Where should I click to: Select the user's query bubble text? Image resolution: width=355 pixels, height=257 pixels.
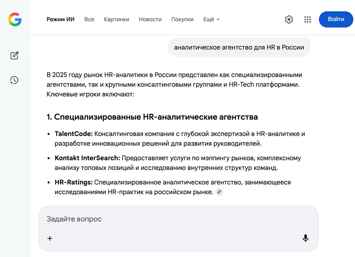pos(239,47)
